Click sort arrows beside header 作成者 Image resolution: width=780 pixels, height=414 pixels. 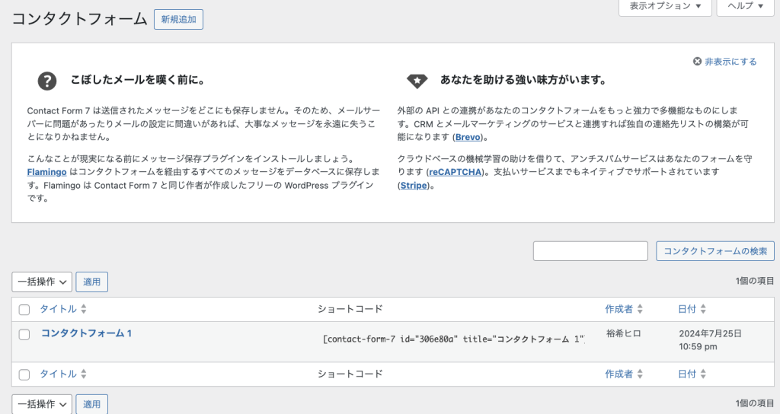640,309
